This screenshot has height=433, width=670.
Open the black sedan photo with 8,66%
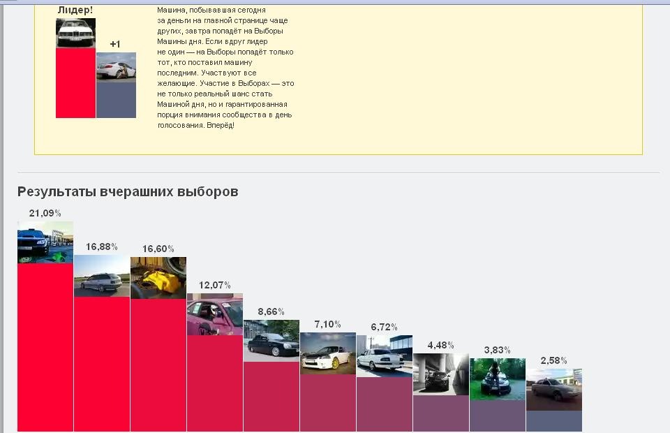pyautogui.click(x=271, y=341)
